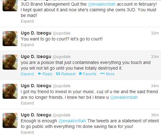161x138 pixels.
Task: Open the 36m timestamp link
Action: (155, 115)
